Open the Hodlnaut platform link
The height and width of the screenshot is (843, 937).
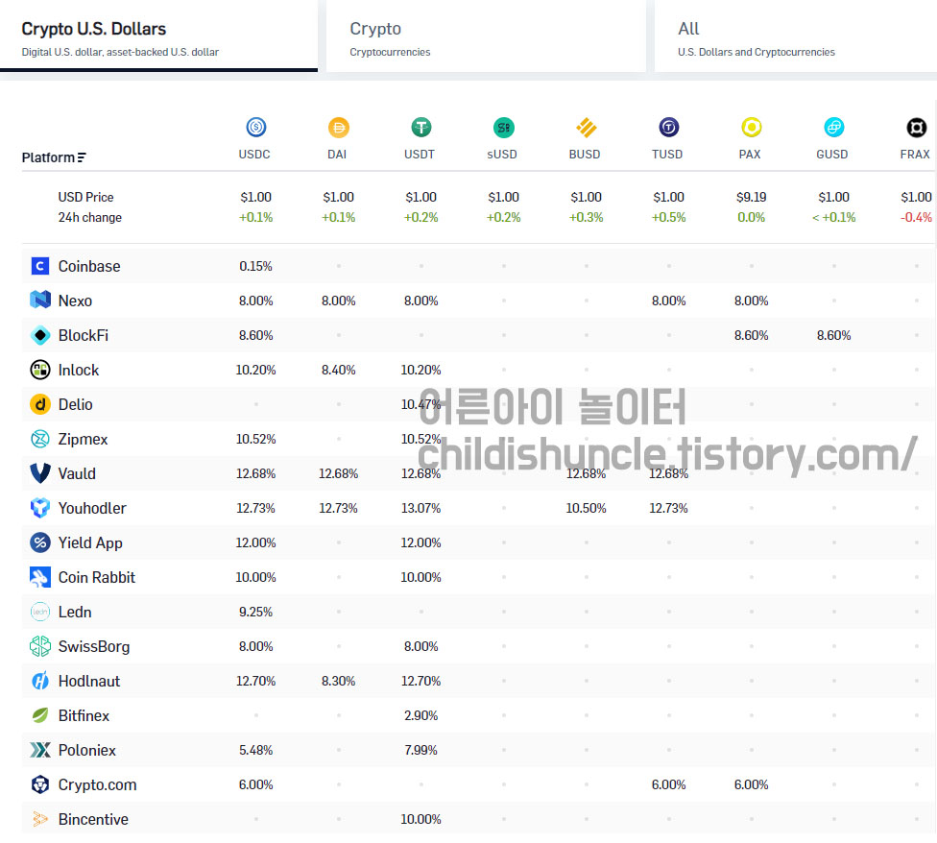pyautogui.click(x=89, y=681)
